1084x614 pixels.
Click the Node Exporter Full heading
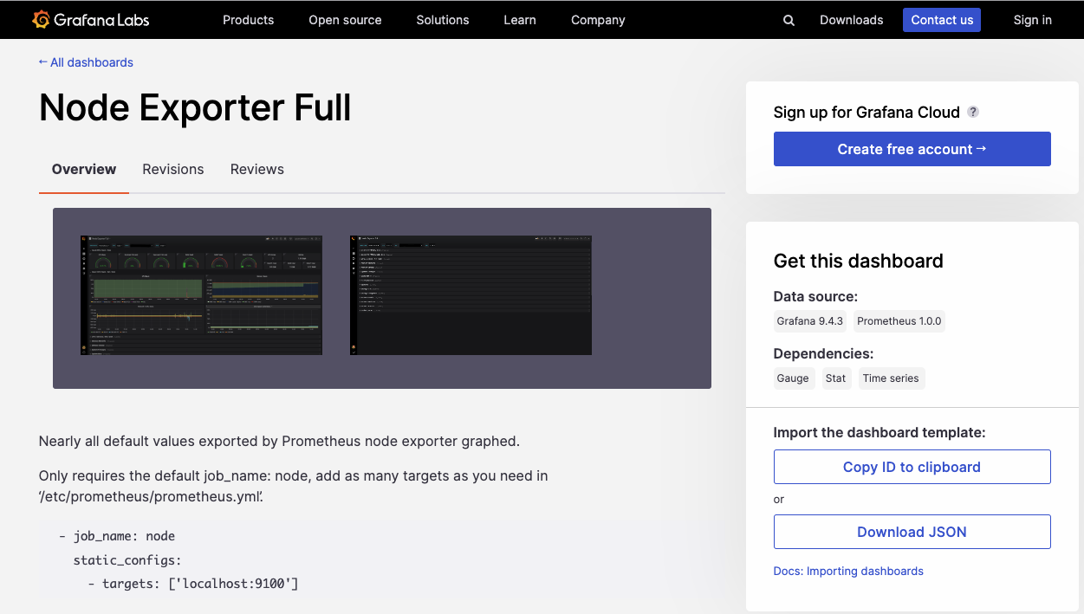pos(195,107)
